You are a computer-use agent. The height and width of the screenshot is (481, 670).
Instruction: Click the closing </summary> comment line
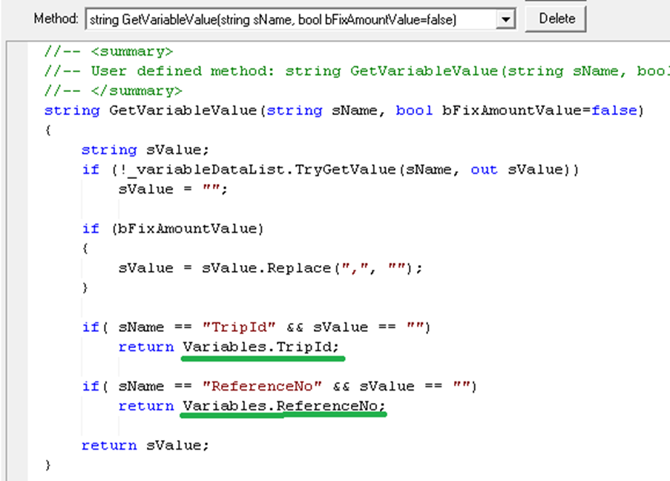pyautogui.click(x=113, y=91)
